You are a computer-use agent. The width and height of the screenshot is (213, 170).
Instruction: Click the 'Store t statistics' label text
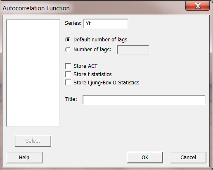click(x=92, y=74)
